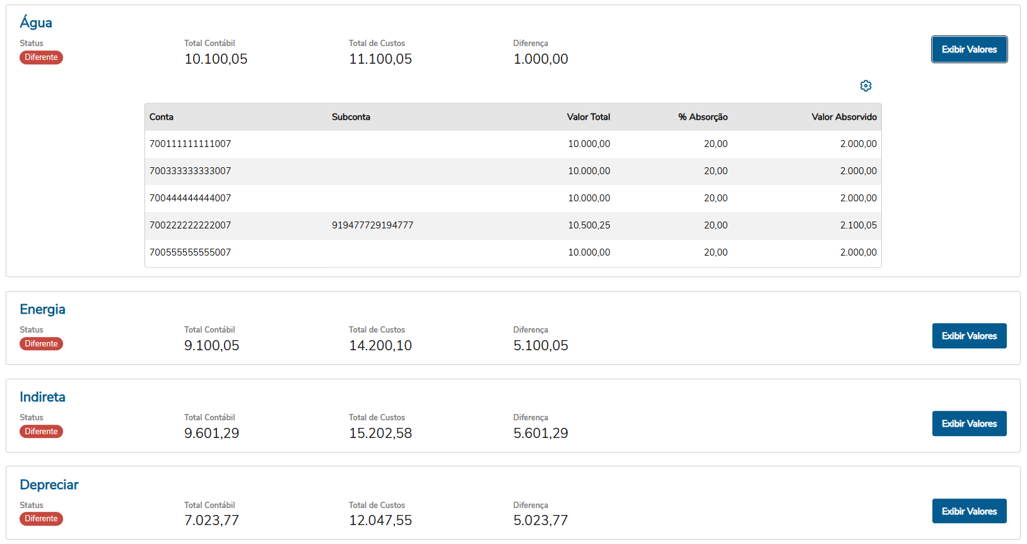Click the Diferente badge in Energia
Image resolution: width=1027 pixels, height=544 pixels.
[x=41, y=344]
